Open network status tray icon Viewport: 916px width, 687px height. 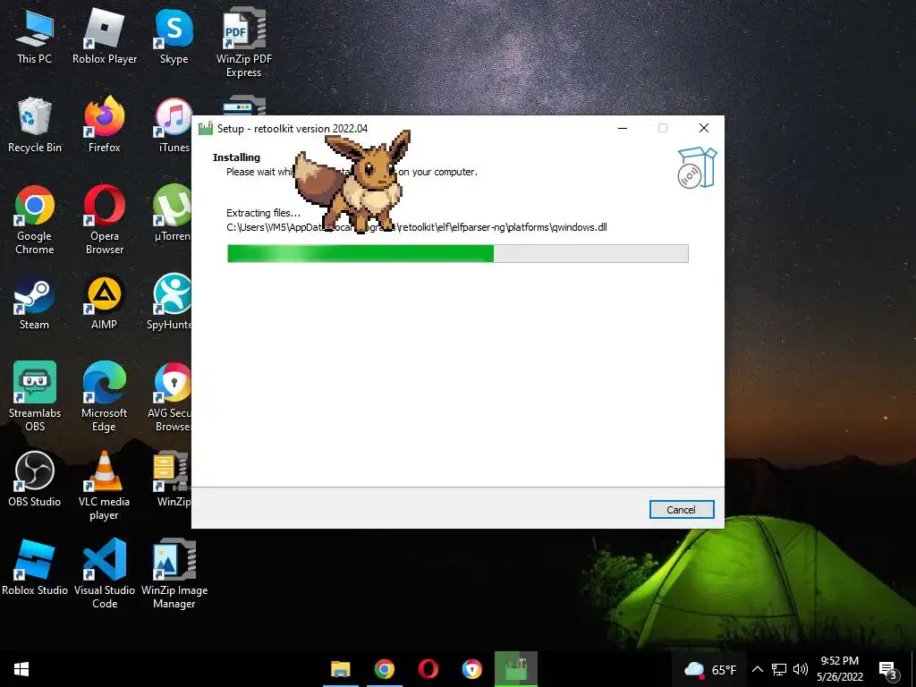coord(779,669)
